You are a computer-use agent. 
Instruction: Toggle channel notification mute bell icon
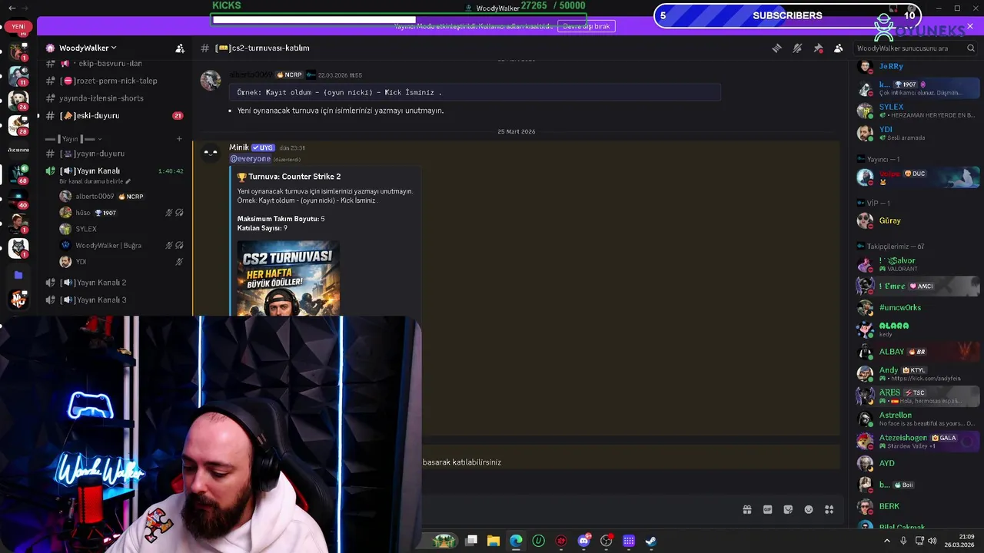797,48
